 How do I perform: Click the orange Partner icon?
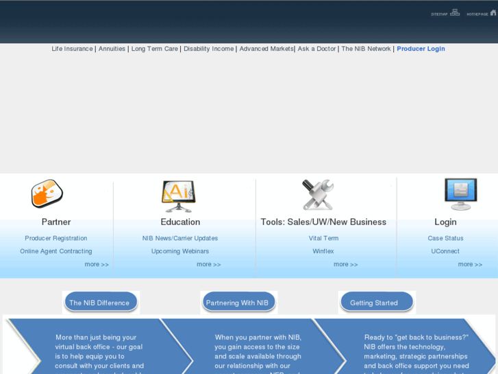pyautogui.click(x=47, y=194)
